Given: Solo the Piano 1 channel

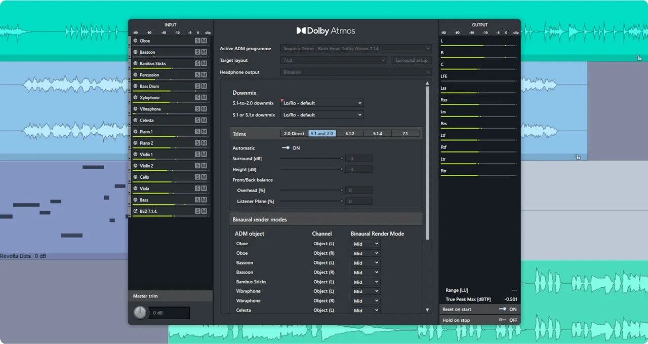Looking at the screenshot, I should click(x=197, y=132).
